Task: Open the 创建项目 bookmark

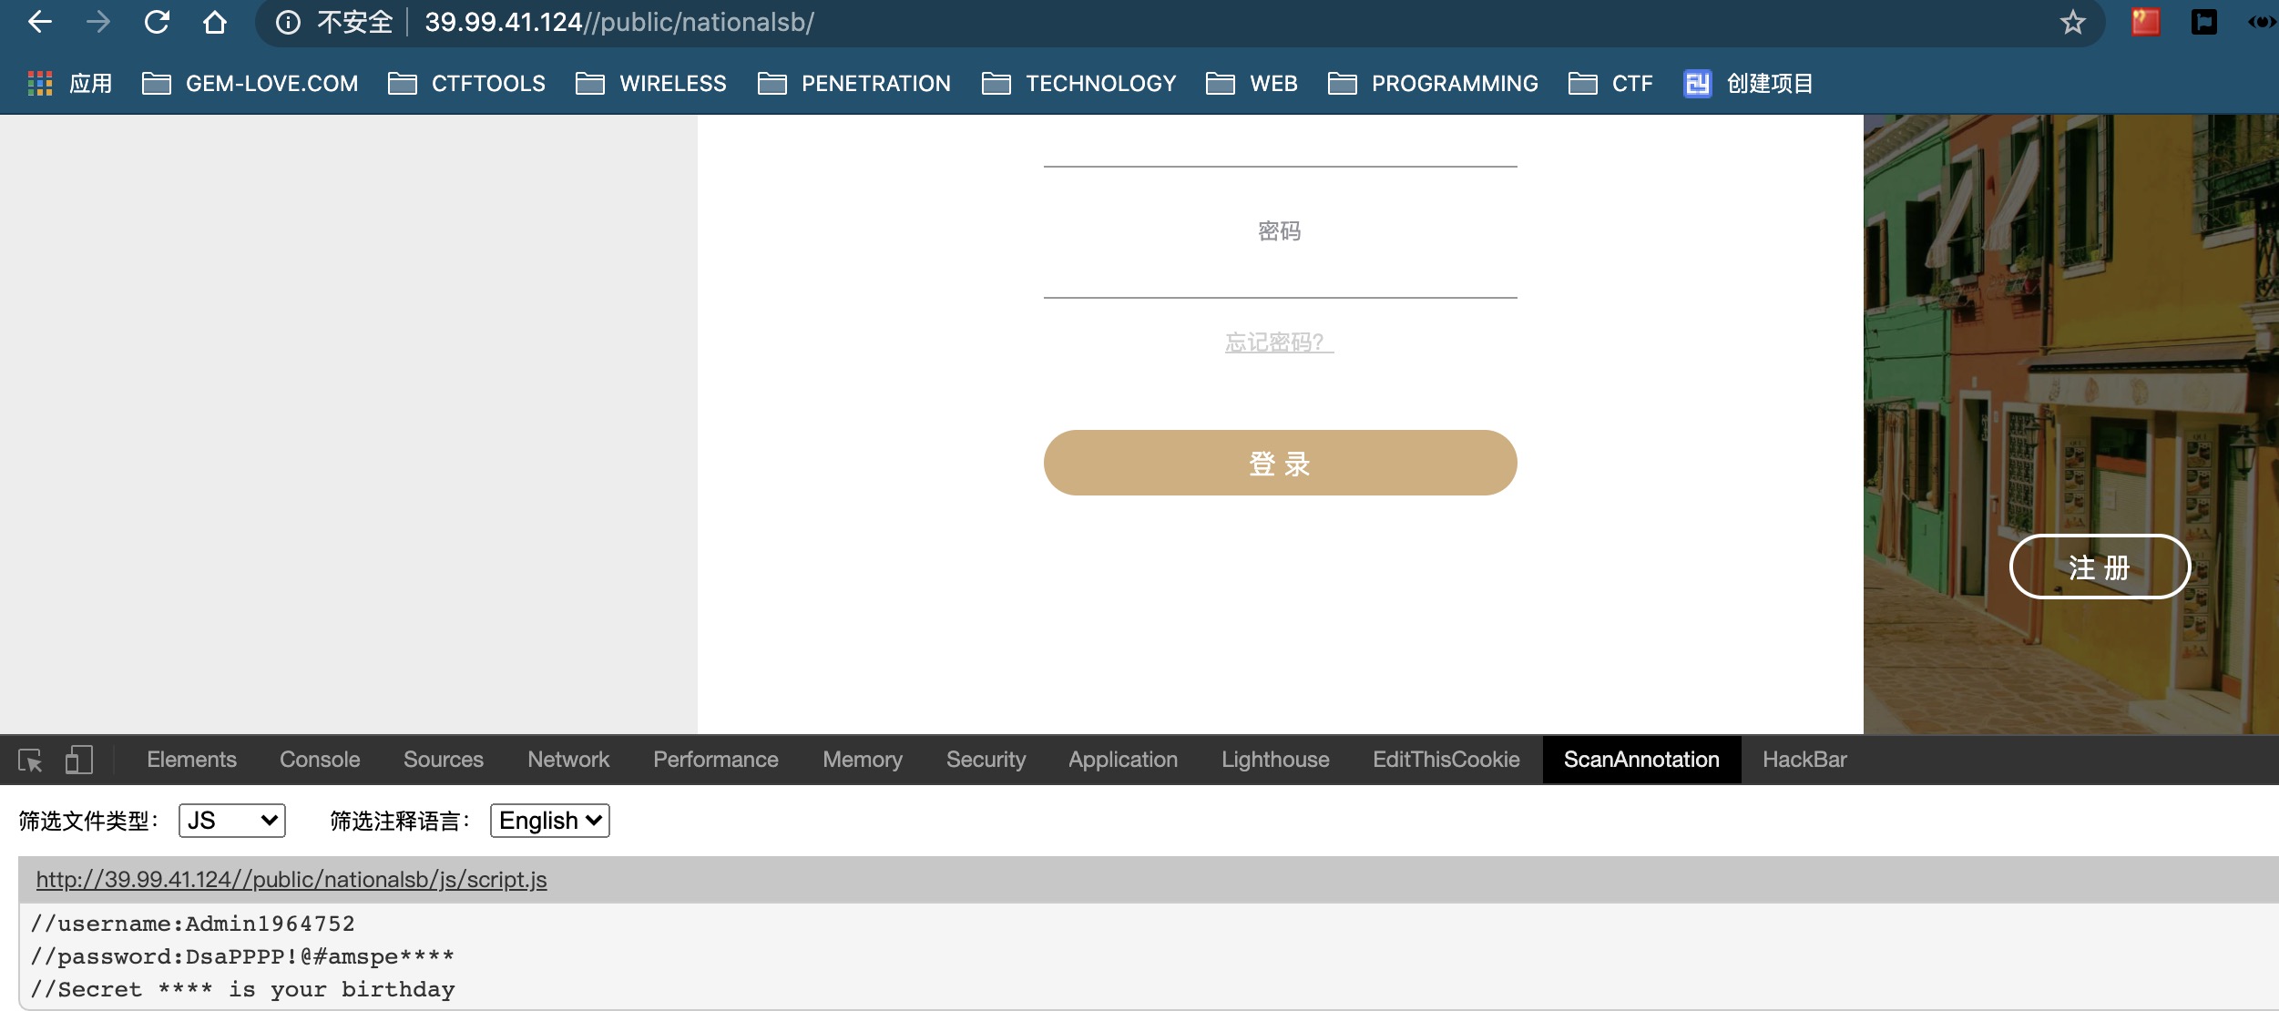Action: (1749, 84)
